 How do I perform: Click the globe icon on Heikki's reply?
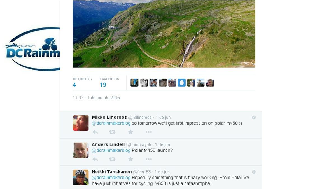(x=254, y=172)
